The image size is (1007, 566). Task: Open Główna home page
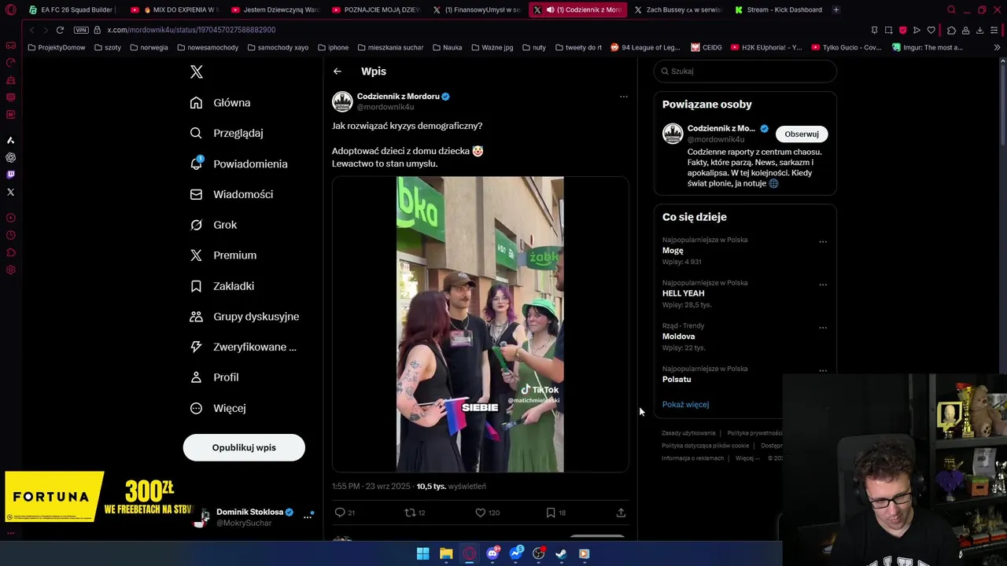coord(220,103)
